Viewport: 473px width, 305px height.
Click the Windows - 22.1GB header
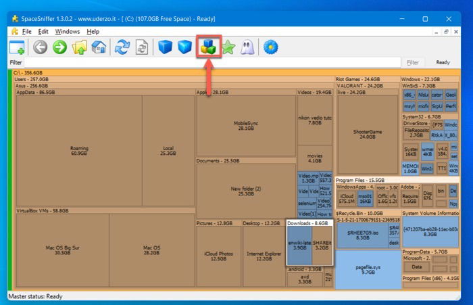(x=430, y=79)
